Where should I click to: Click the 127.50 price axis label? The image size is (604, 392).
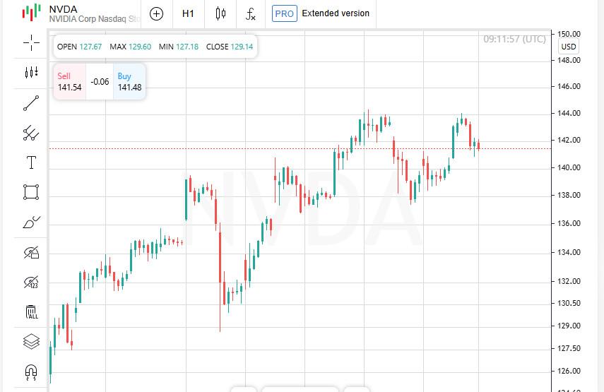pos(569,348)
